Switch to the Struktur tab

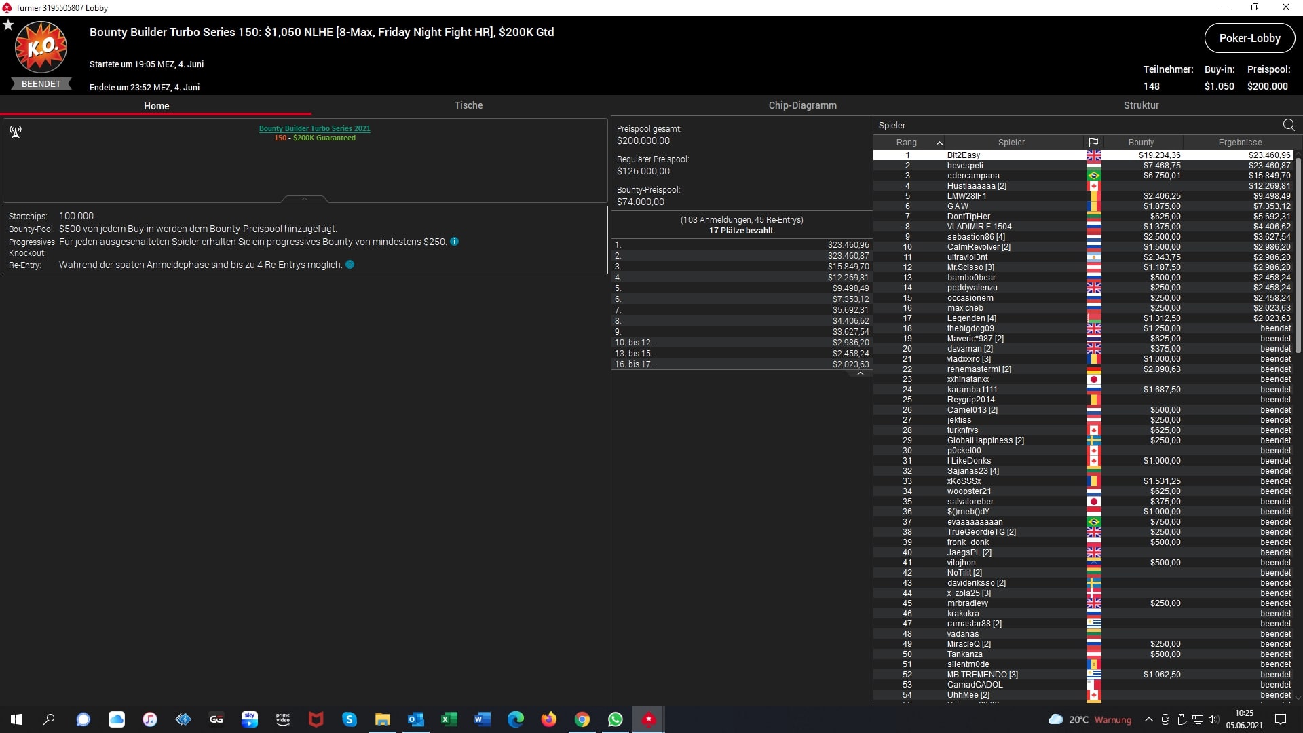[x=1141, y=105]
